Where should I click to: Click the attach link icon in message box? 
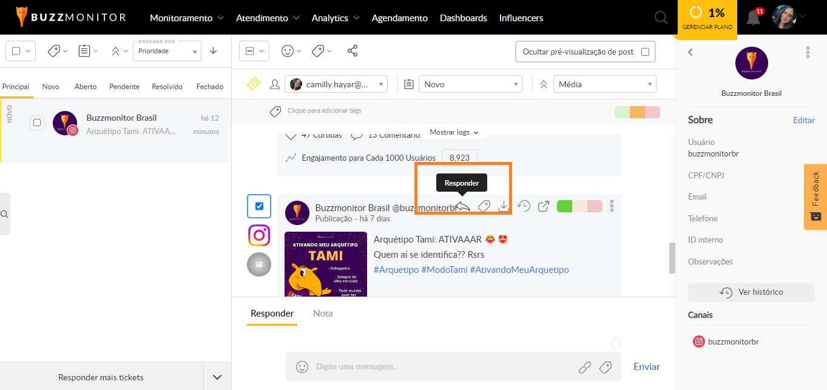pyautogui.click(x=584, y=367)
